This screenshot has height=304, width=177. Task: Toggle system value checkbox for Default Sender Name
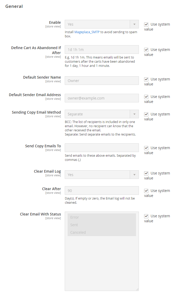(x=146, y=79)
